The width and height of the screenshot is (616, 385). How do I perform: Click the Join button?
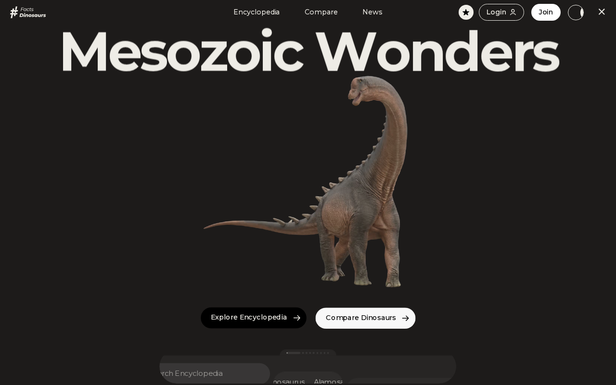546,12
